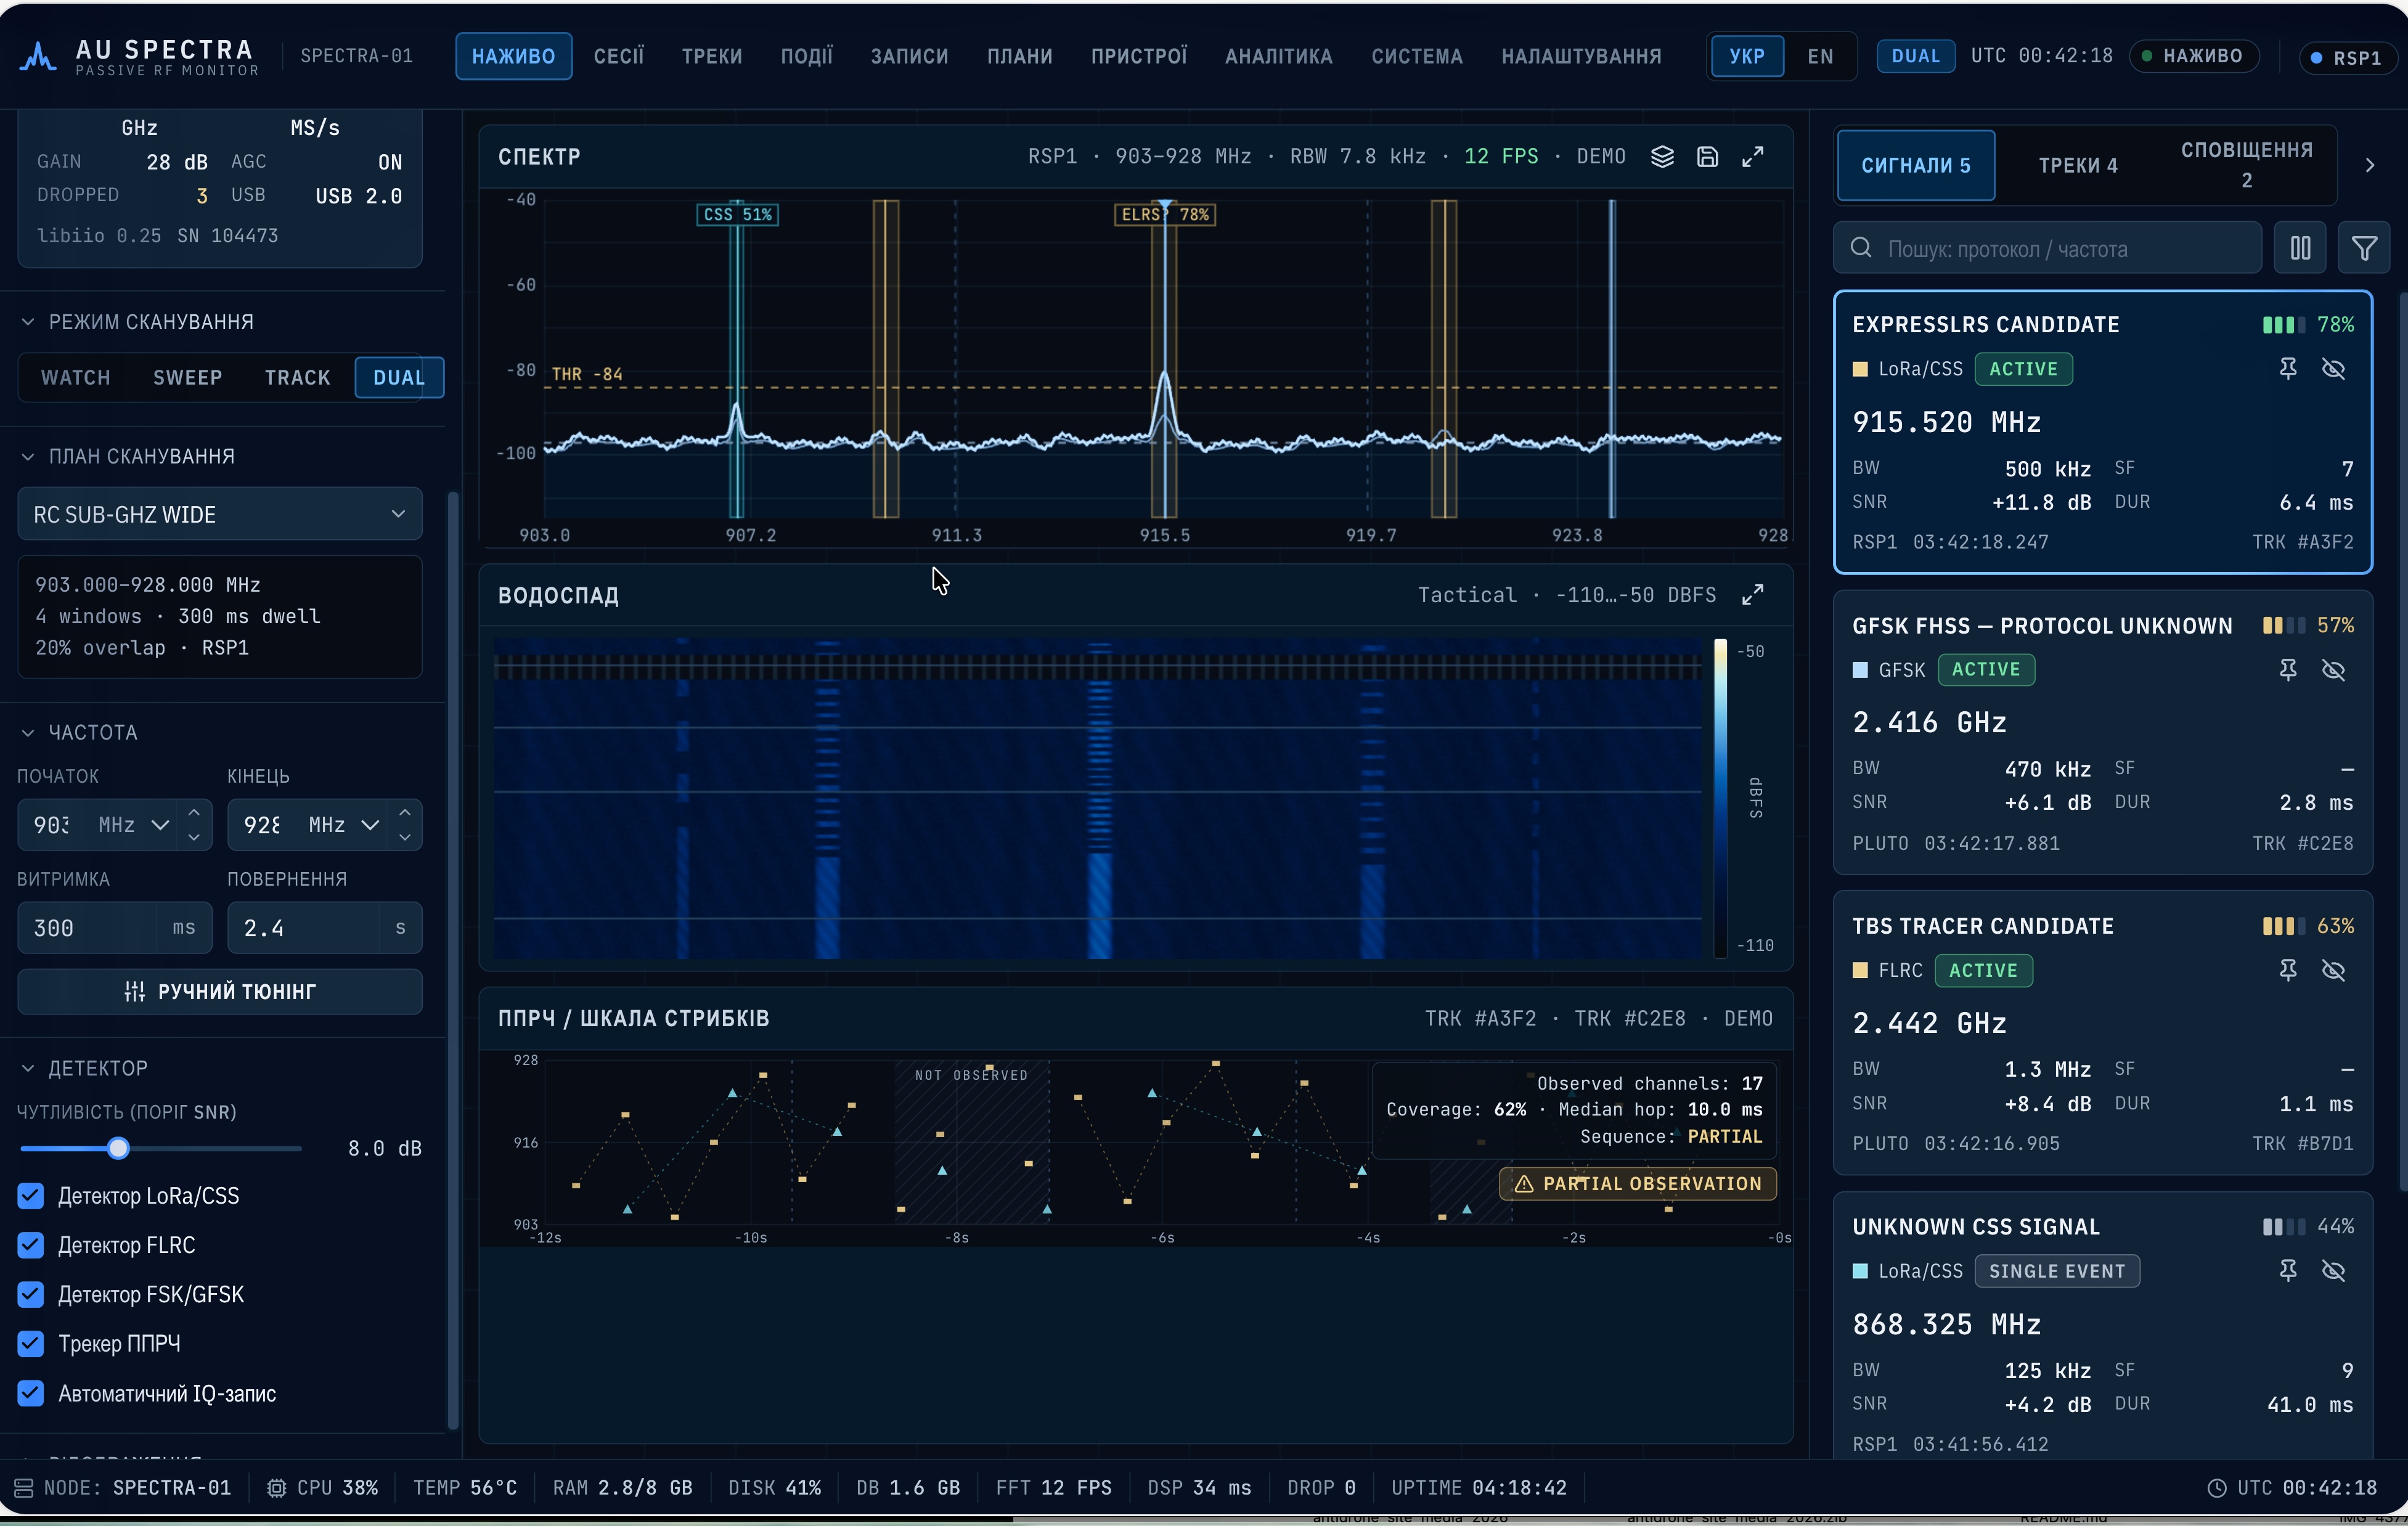The width and height of the screenshot is (2408, 1526).
Task: Click the DUAL badge in the header
Action: [1916, 56]
